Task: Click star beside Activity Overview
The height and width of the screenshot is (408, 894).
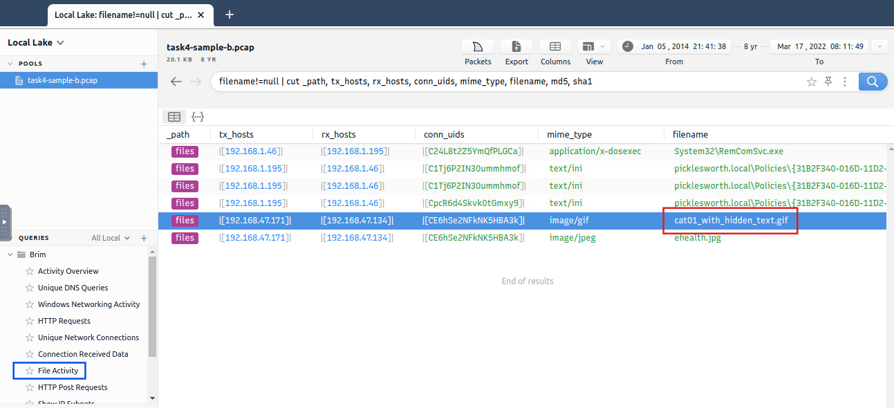Action: tap(30, 271)
